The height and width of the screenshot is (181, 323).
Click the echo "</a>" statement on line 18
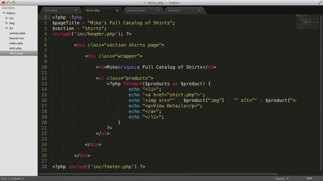pyautogui.click(x=145, y=112)
